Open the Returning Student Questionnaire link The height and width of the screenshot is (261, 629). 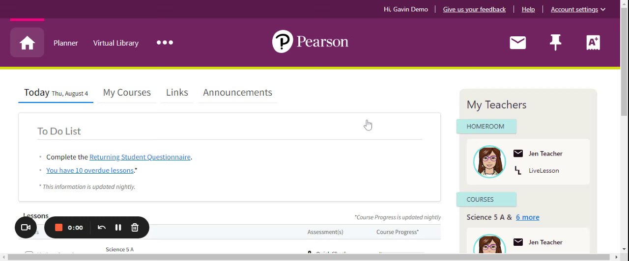coord(140,157)
